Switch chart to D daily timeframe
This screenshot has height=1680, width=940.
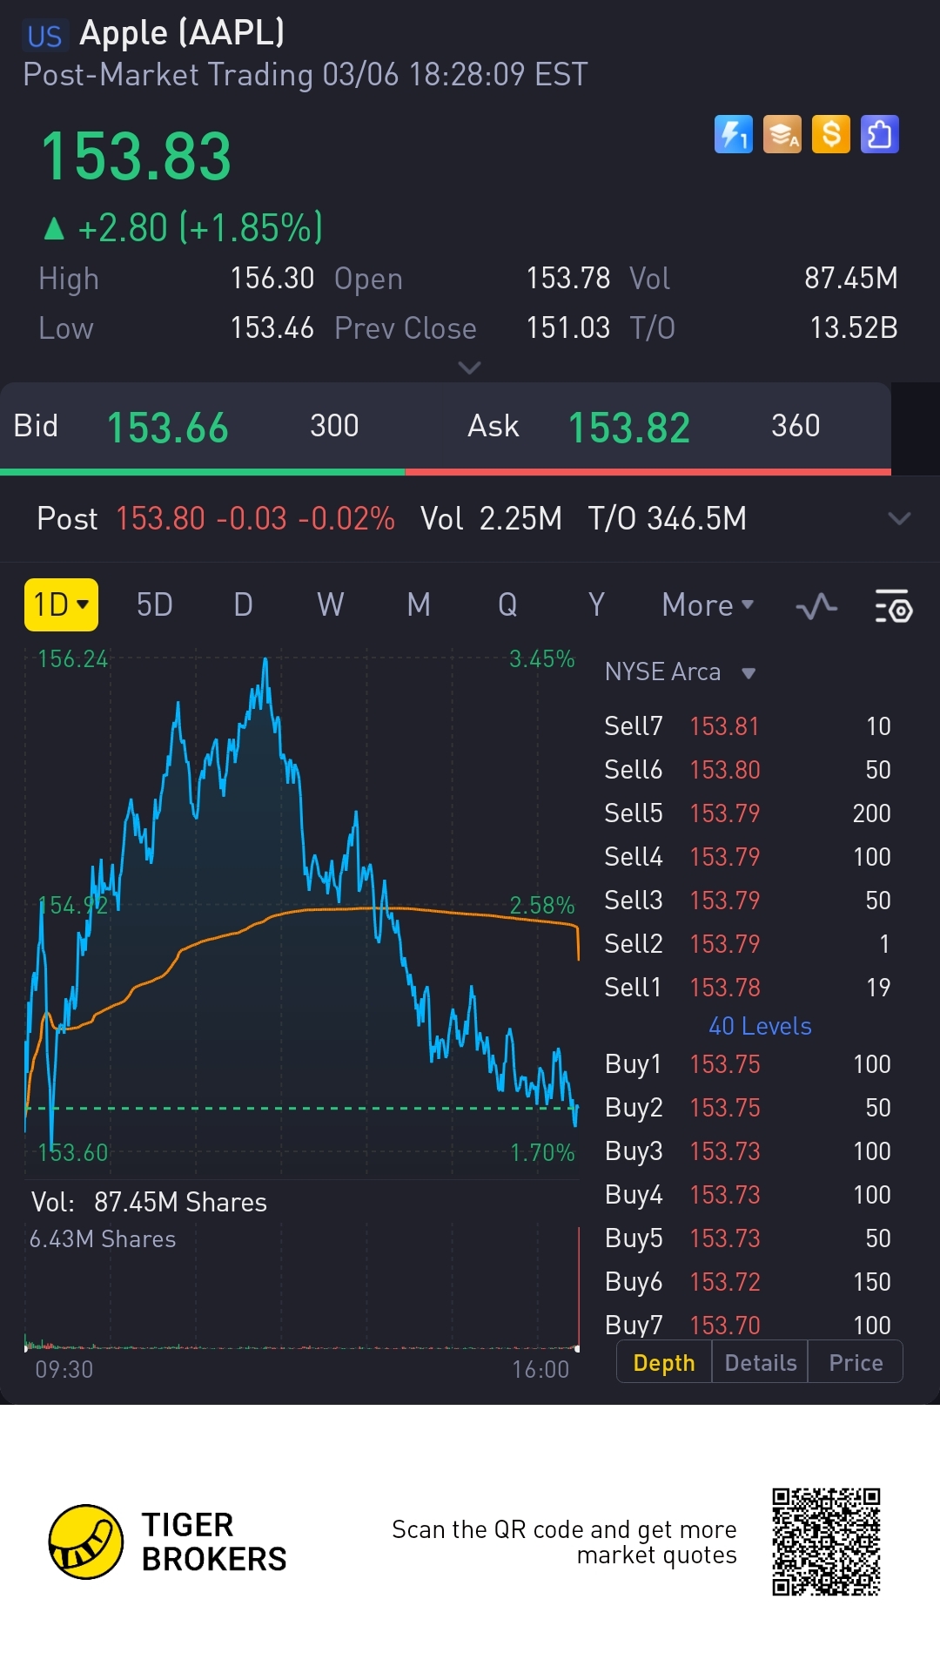pos(243,604)
